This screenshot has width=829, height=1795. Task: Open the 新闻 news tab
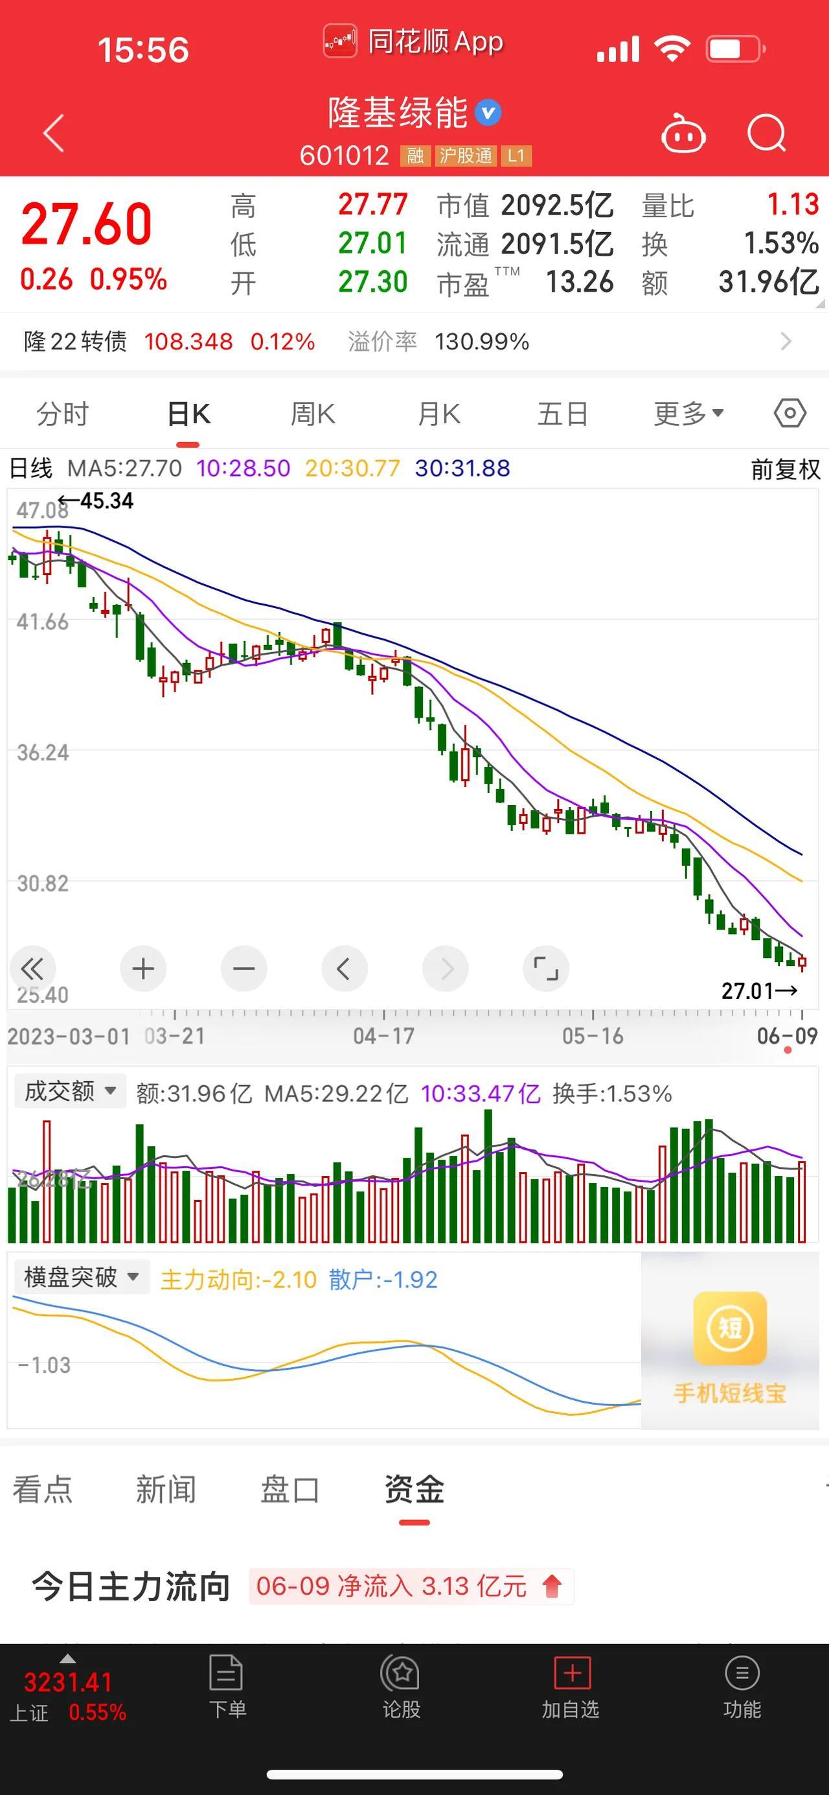pyautogui.click(x=166, y=1489)
